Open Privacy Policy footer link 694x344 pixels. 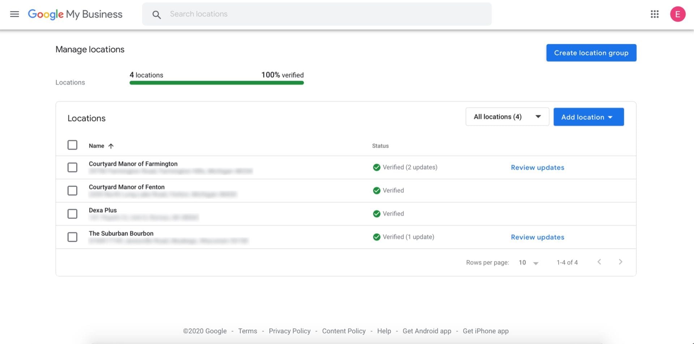click(290, 331)
